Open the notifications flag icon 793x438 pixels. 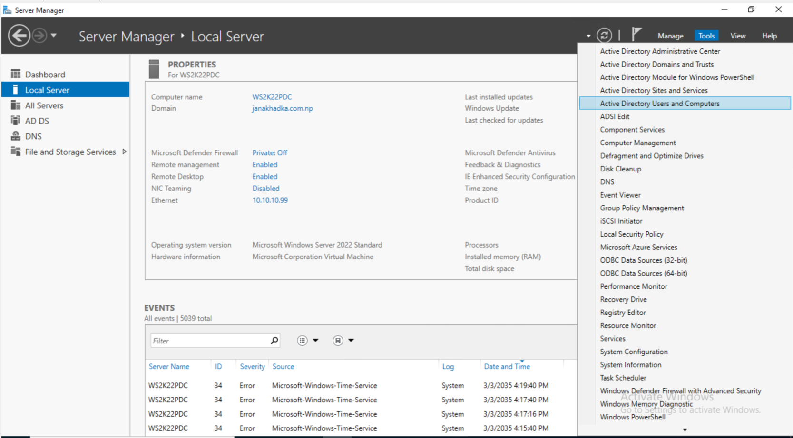636,35
